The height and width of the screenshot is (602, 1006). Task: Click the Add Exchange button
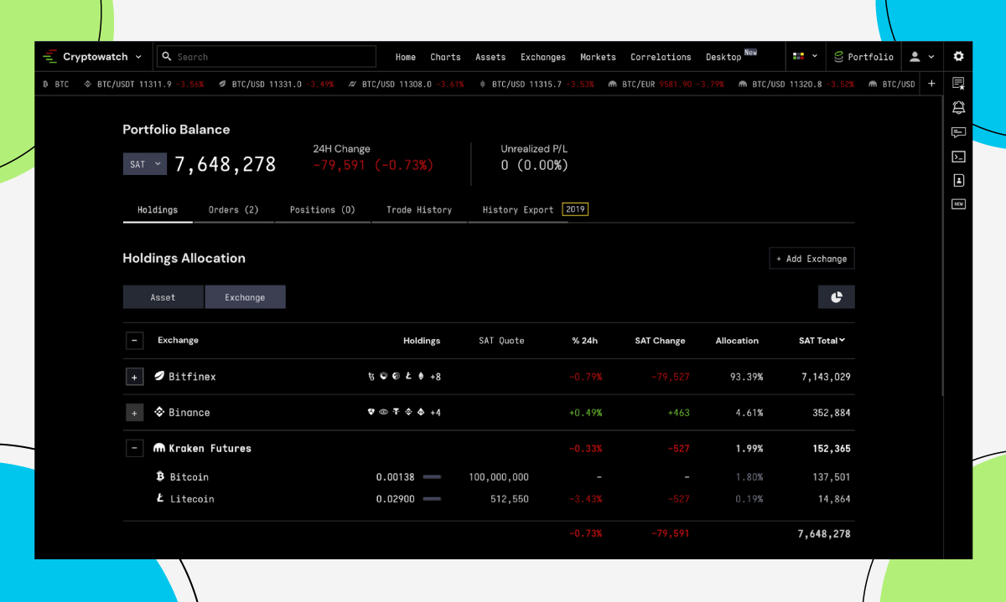[811, 258]
